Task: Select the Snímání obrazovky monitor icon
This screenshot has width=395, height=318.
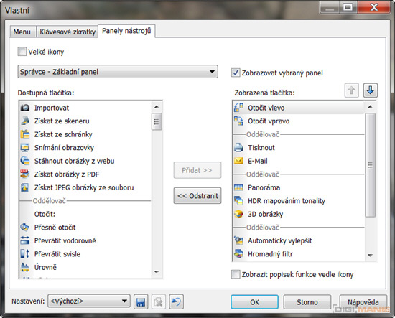Action: click(x=24, y=148)
